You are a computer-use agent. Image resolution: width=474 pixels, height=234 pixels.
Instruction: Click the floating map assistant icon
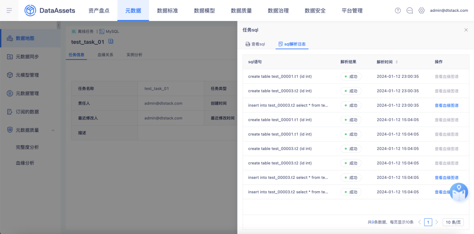pyautogui.click(x=459, y=192)
